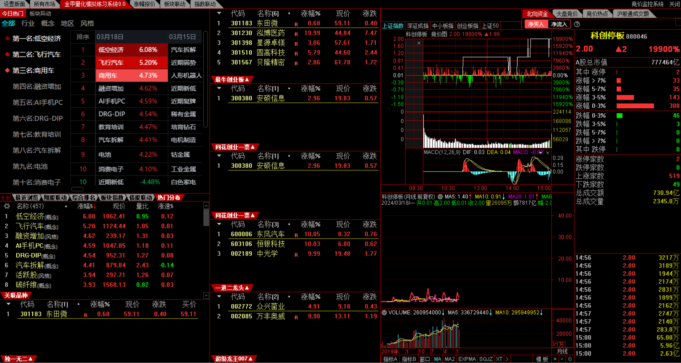Viewport: 681px width, 363px height.
Task: Expand the VOLUME indicator options dropdown
Action: (384, 313)
